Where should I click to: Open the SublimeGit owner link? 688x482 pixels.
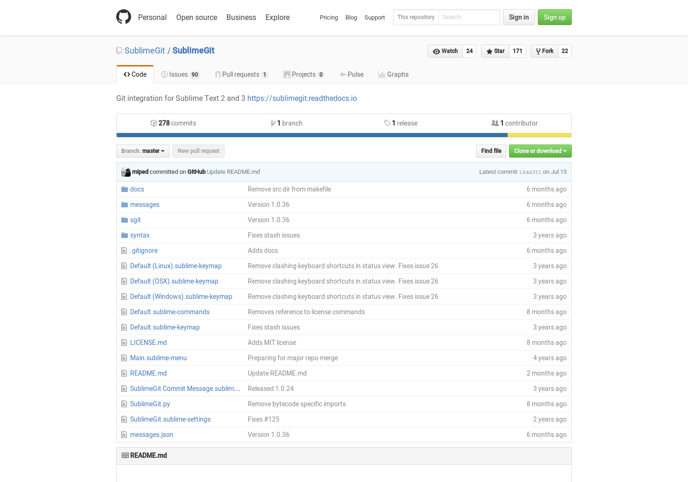145,51
